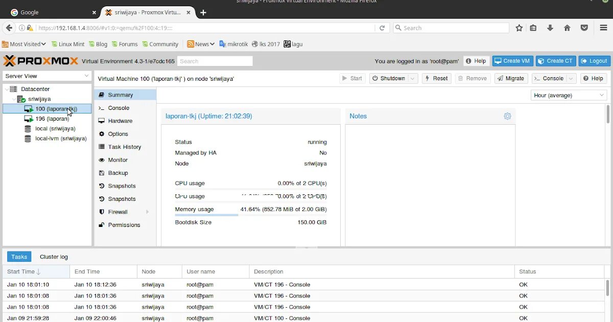Sort tasks by Start Time column

pos(36,271)
